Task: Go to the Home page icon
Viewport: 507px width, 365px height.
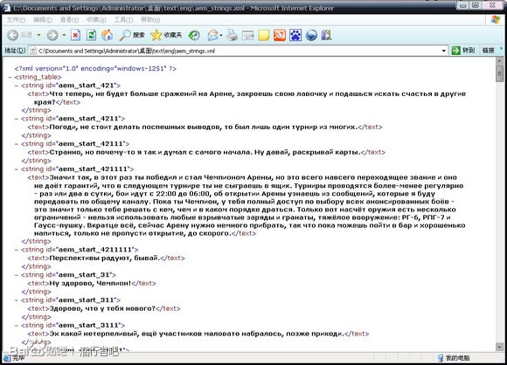Action: (x=107, y=35)
